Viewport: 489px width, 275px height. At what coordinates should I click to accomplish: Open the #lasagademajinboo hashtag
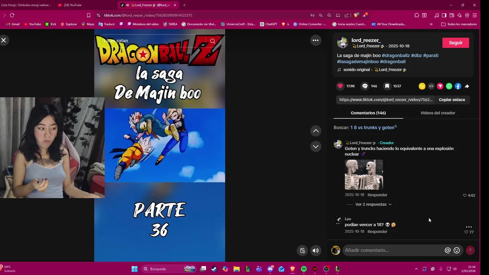[358, 61]
